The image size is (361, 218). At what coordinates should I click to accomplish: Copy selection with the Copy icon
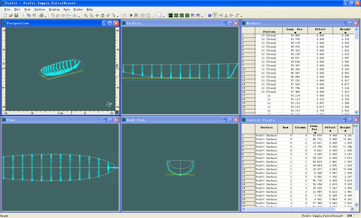click(29, 15)
